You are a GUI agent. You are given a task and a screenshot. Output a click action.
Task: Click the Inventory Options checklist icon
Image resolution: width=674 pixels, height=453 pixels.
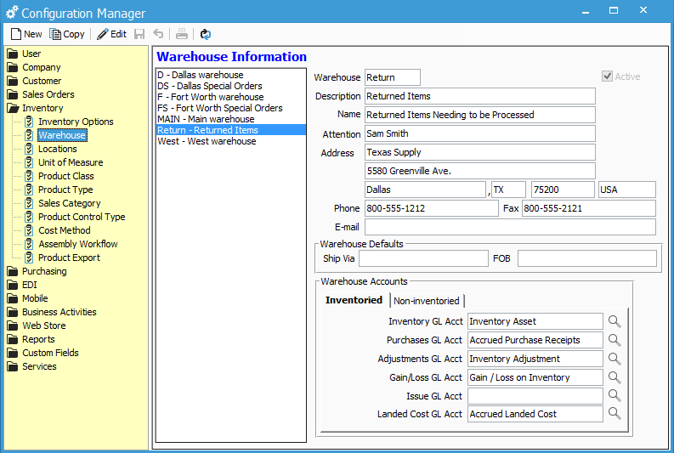(29, 122)
